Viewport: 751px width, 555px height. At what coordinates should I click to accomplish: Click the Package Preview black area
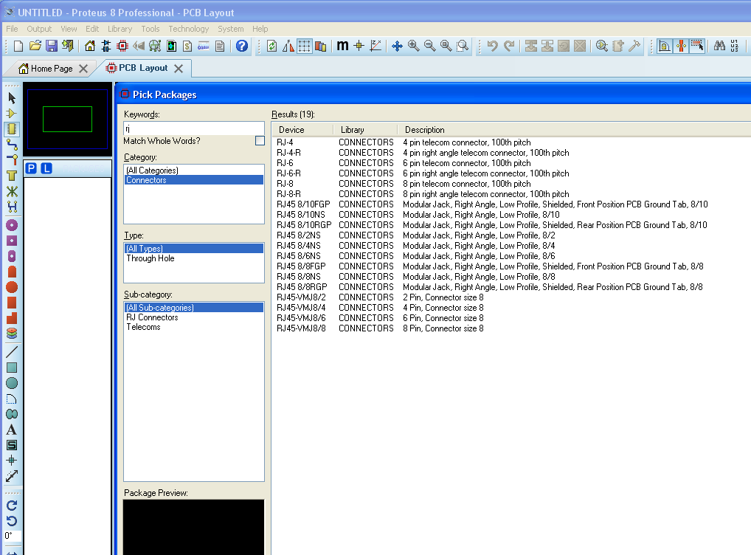[194, 527]
